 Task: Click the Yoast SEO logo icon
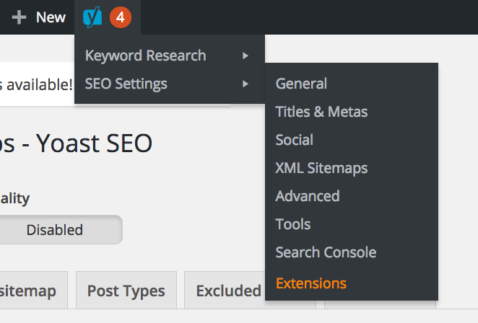(92, 17)
